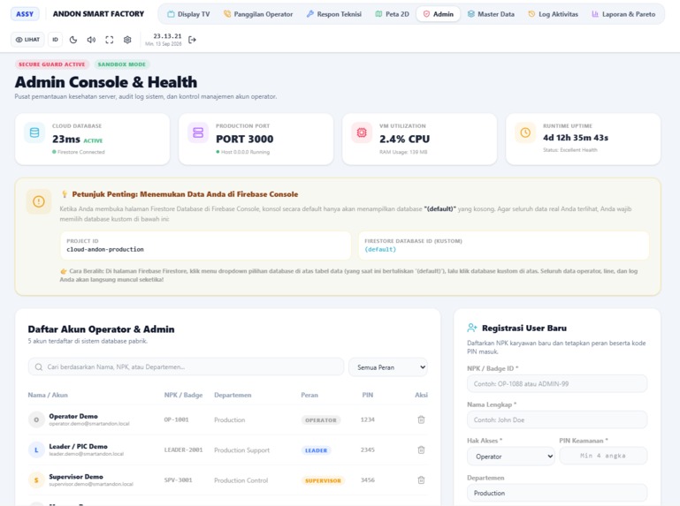
Task: Delete the Leader / PIC Demo account
Action: [421, 450]
